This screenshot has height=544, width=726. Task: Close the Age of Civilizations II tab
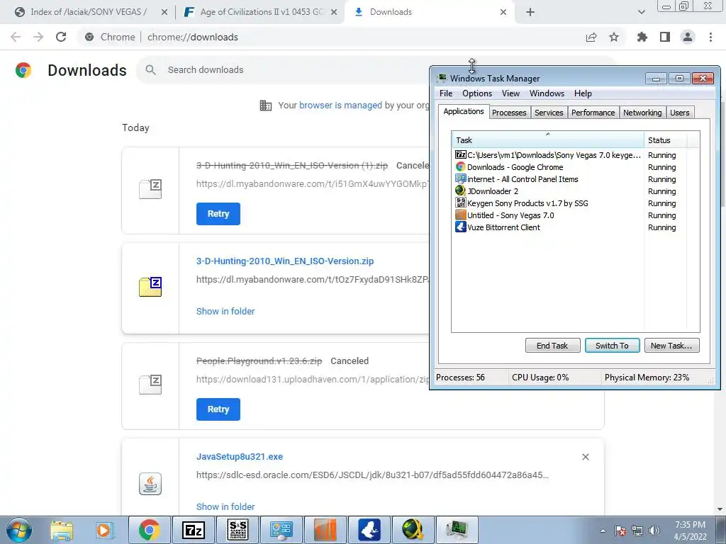(x=334, y=12)
